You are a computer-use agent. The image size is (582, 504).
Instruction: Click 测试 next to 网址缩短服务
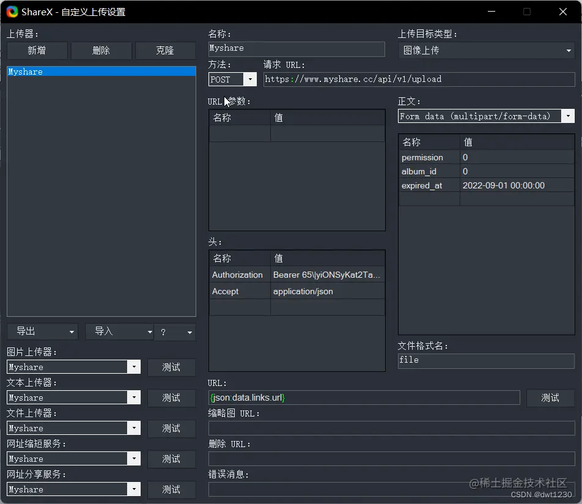coord(172,459)
